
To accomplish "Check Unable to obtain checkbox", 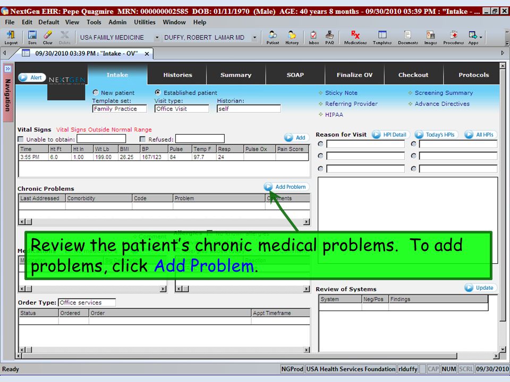I will (21, 140).
